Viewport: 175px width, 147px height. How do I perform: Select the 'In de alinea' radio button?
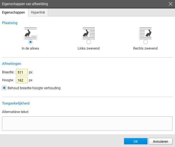click(31, 42)
